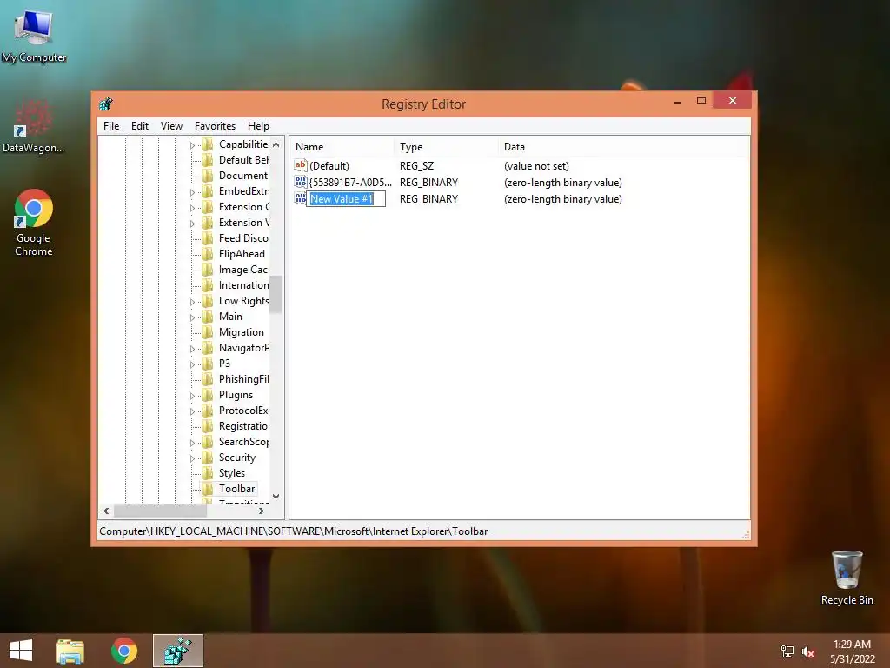Open Chrome from the taskbar
Image resolution: width=890 pixels, height=668 pixels.
point(123,651)
